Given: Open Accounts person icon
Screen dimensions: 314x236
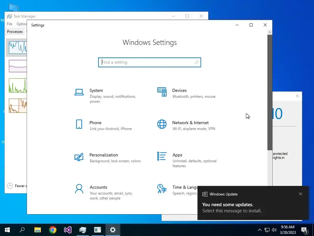Looking at the screenshot, I should 79,189.
